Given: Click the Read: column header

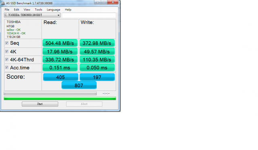Looking at the screenshot, I should 50,23.
